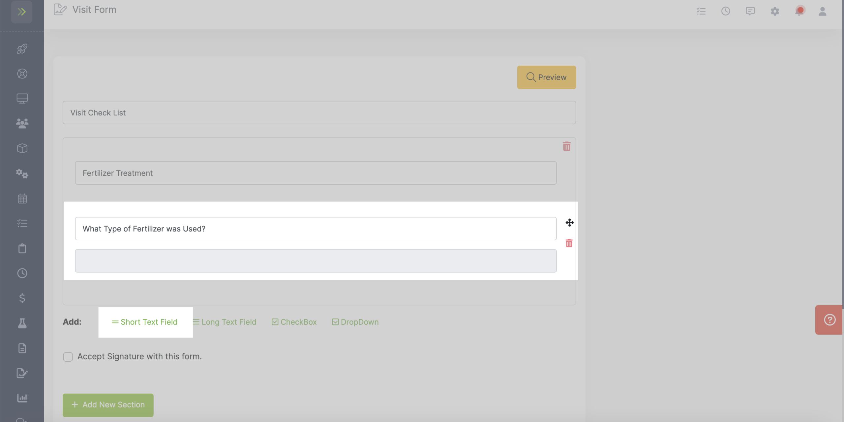
Task: Expand the sidebar with double chevron icon
Action: point(22,12)
